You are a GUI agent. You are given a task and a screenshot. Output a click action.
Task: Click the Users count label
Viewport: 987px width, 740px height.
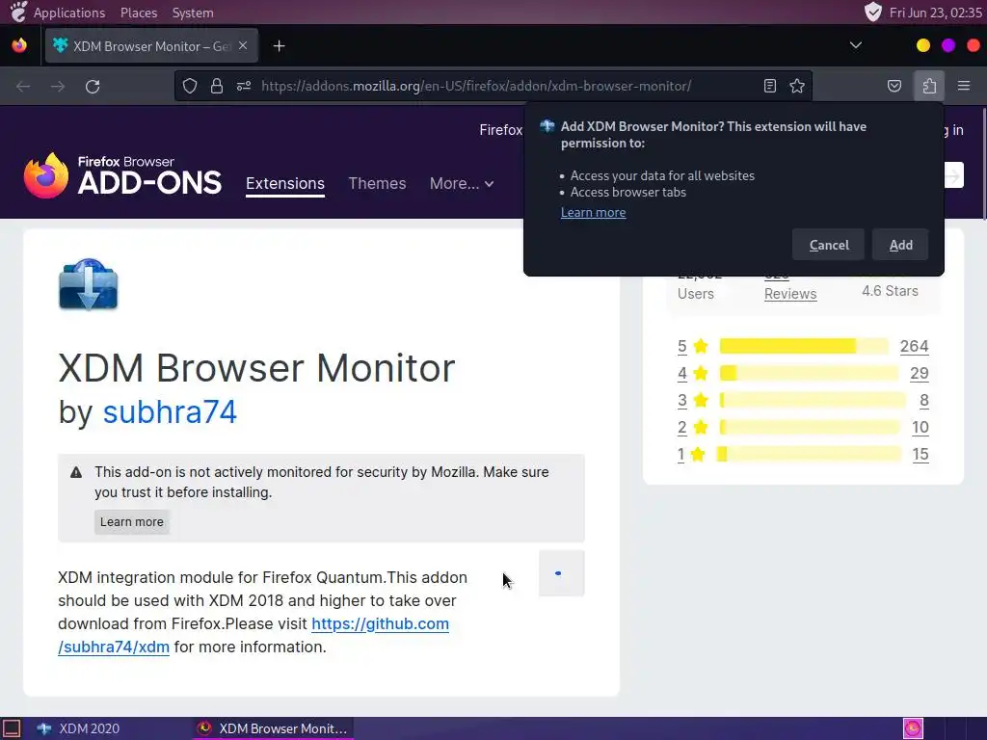(696, 294)
